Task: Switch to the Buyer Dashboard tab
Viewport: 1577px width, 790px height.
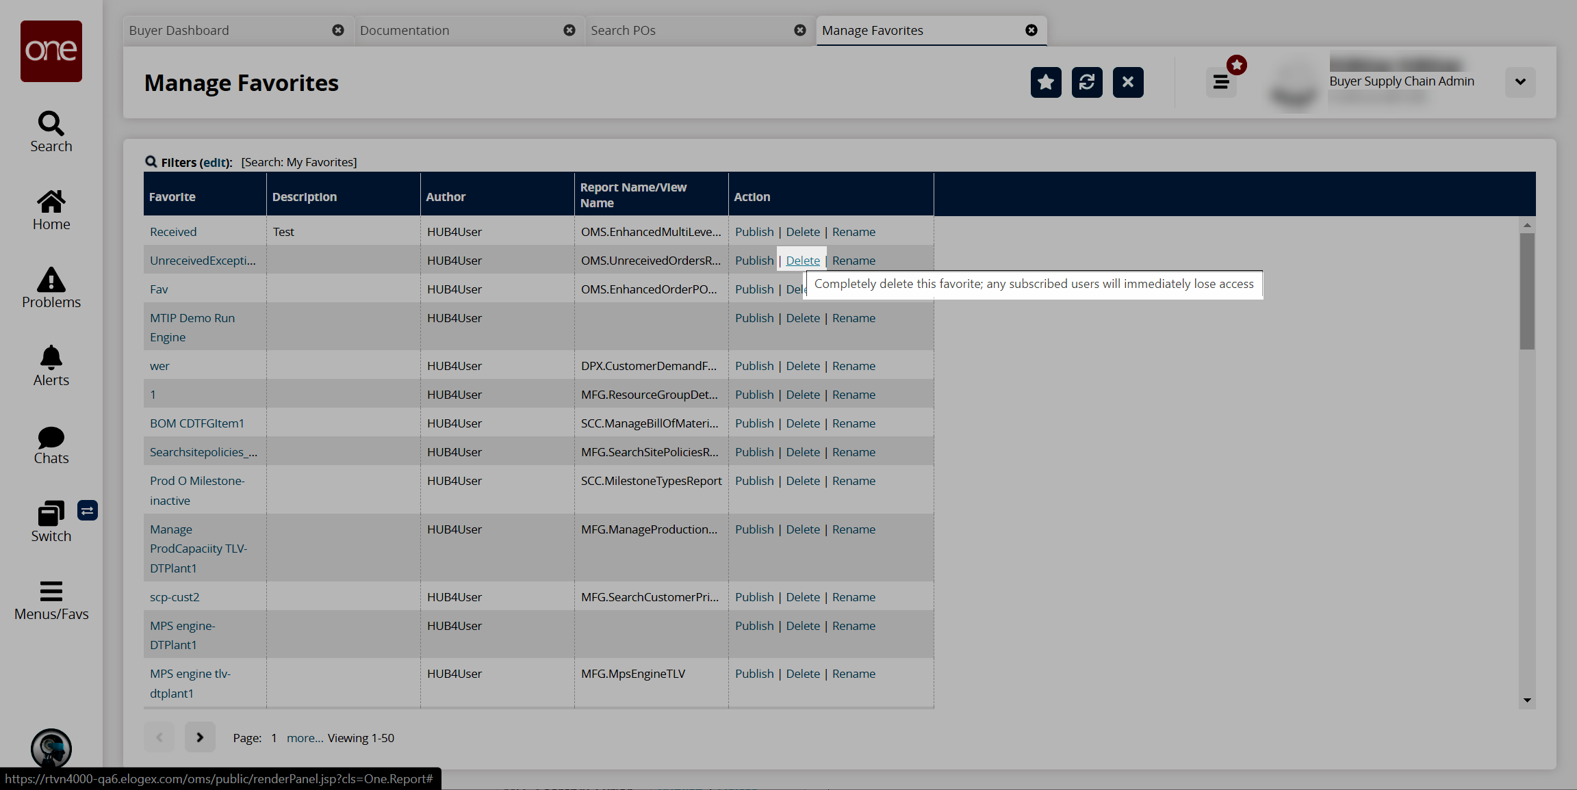Action: [x=179, y=31]
